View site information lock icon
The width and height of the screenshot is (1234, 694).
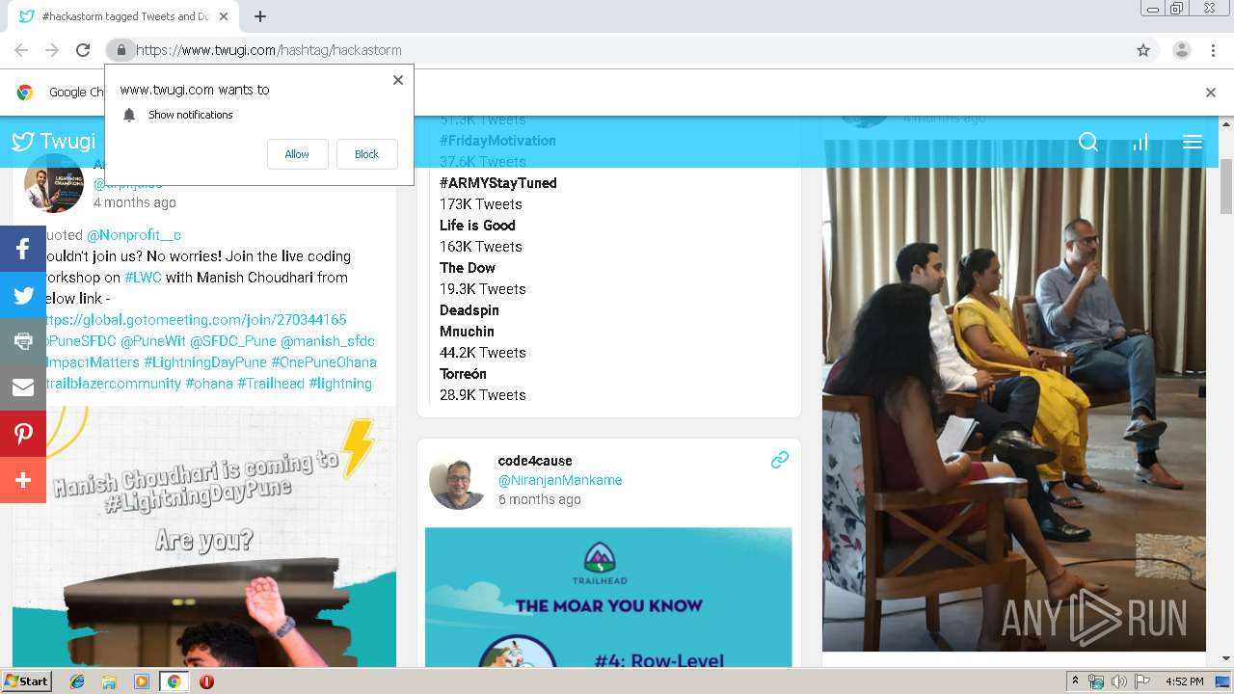[x=121, y=50]
